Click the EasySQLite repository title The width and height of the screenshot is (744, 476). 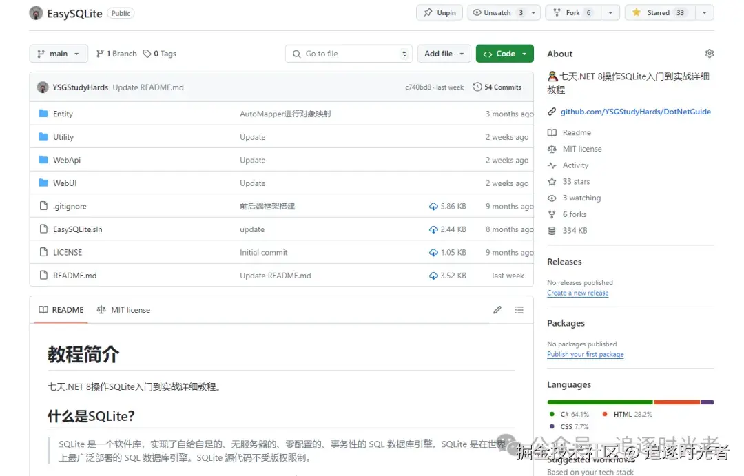74,13
